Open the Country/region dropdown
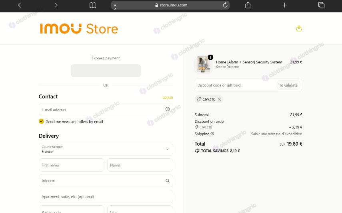The height and width of the screenshot is (213, 342). pos(106,149)
